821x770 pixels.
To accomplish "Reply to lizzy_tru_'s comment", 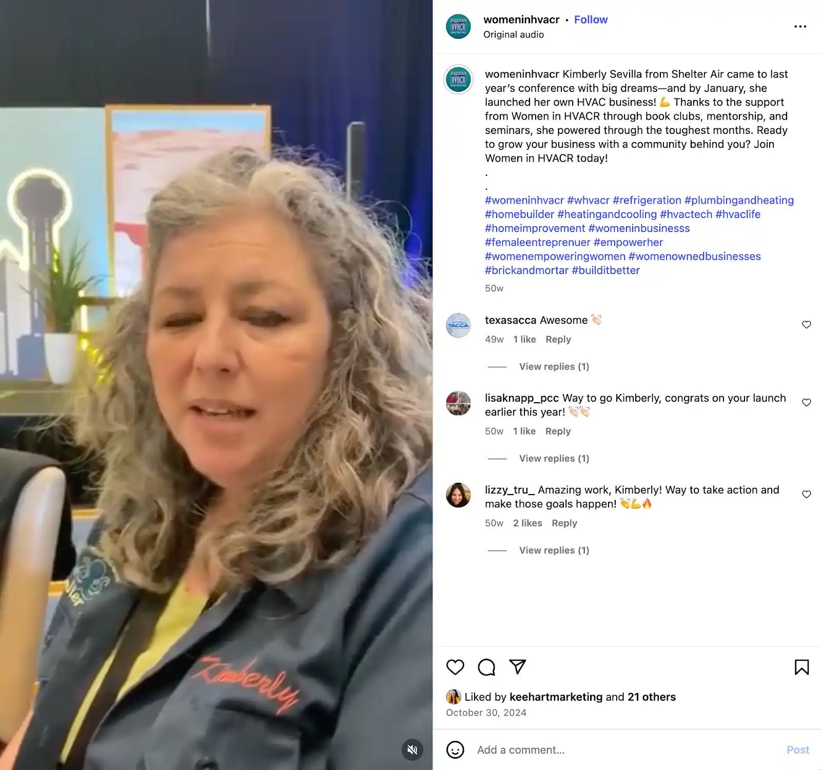I will (564, 523).
